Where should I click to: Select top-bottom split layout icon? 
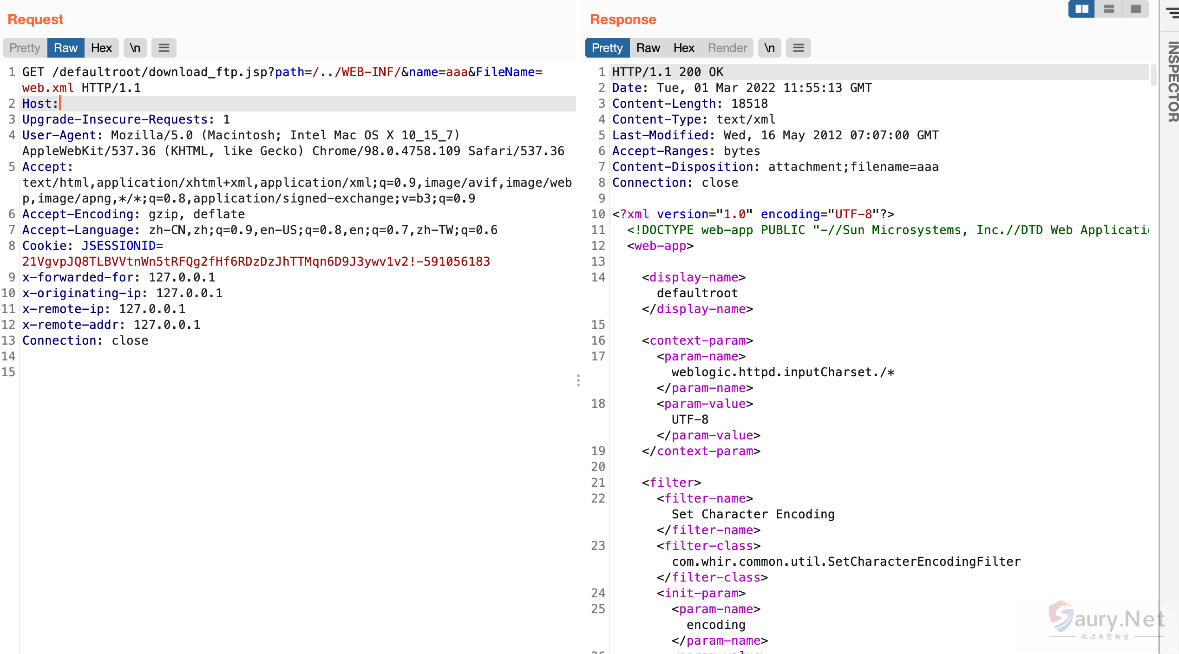(1108, 9)
